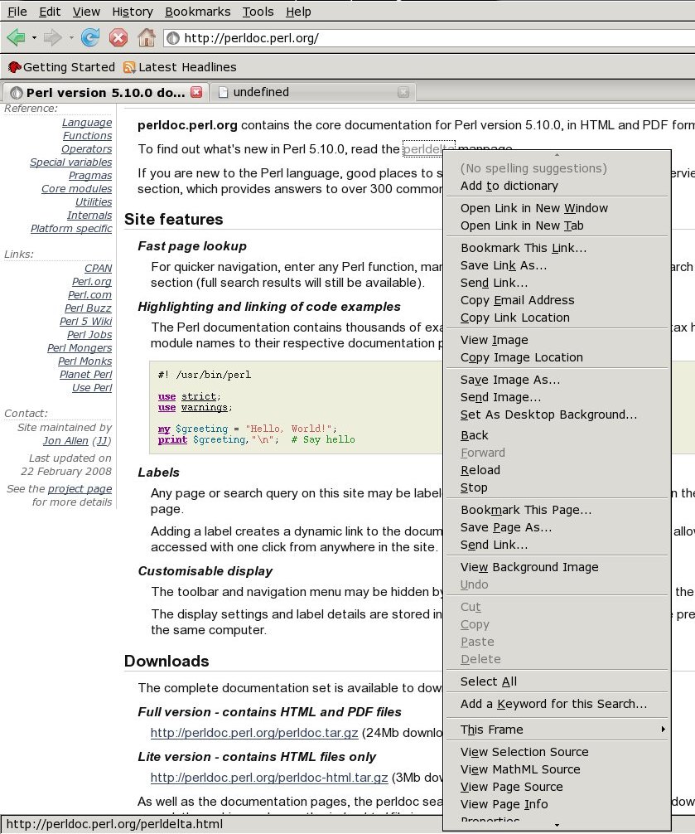Select Save Link As in context menu

(x=557, y=265)
